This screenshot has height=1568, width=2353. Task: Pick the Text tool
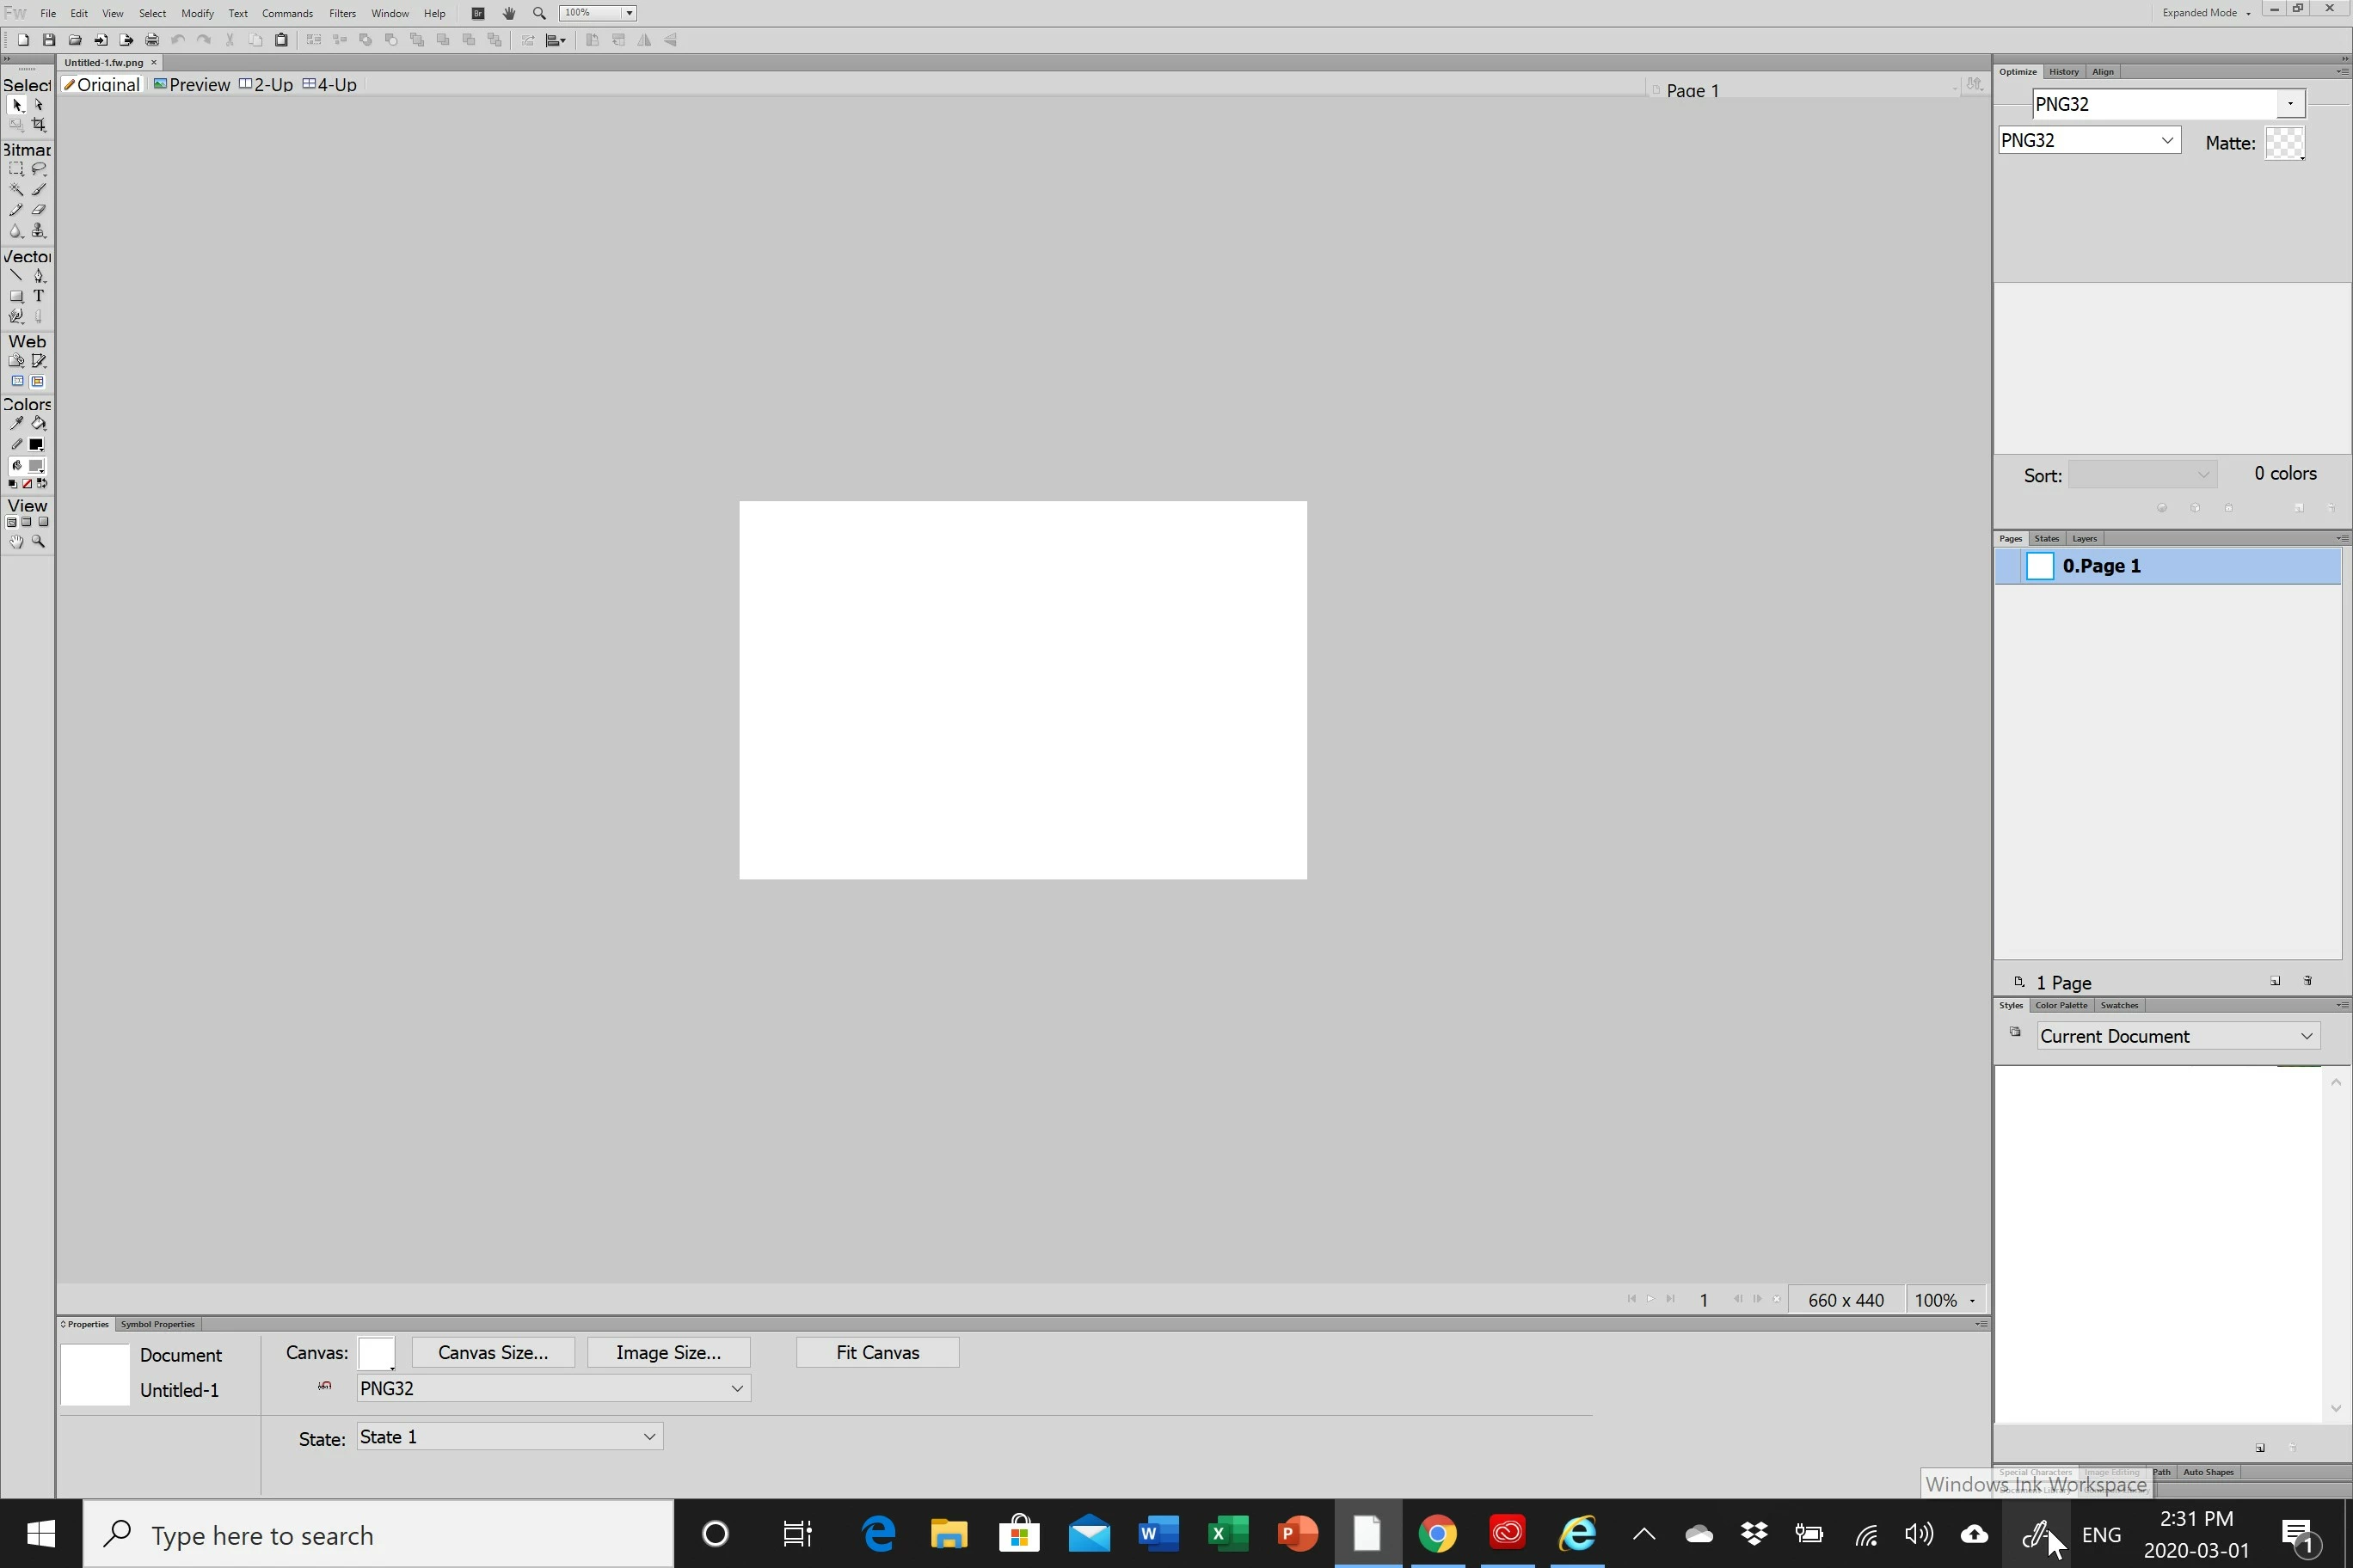(x=39, y=296)
